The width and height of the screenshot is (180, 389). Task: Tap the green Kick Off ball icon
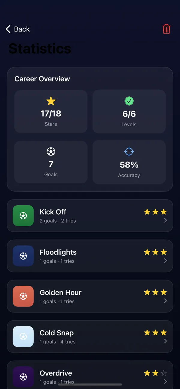23,215
